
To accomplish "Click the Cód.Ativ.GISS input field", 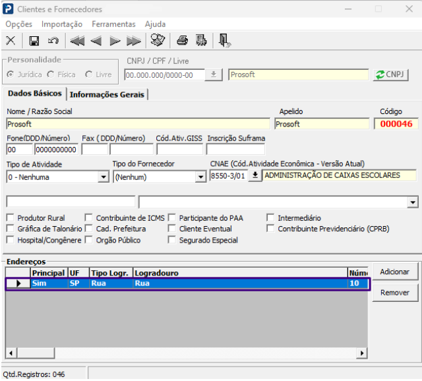I will coord(180,150).
